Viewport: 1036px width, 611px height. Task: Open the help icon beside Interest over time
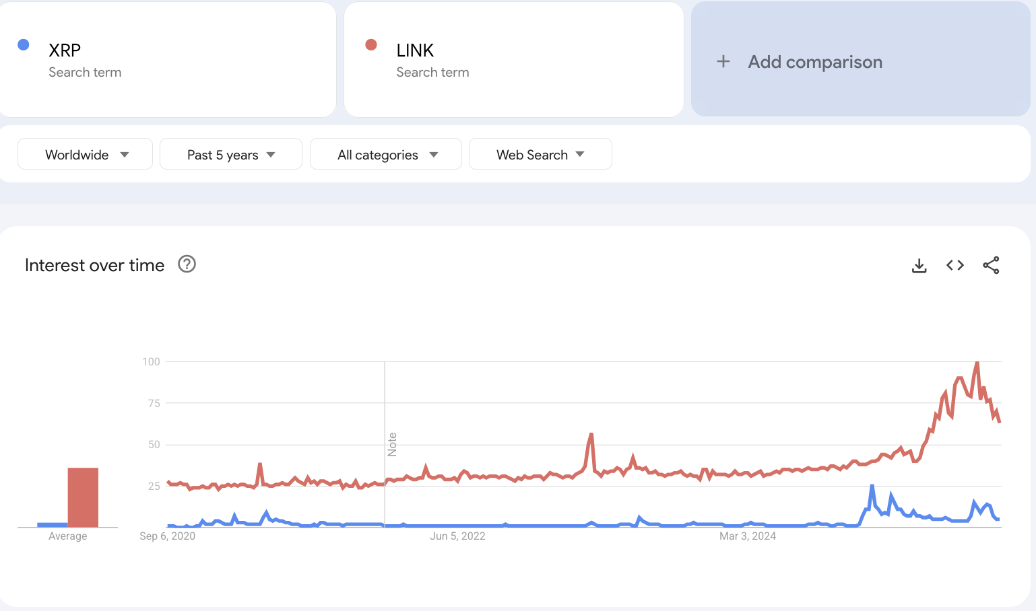click(x=187, y=264)
